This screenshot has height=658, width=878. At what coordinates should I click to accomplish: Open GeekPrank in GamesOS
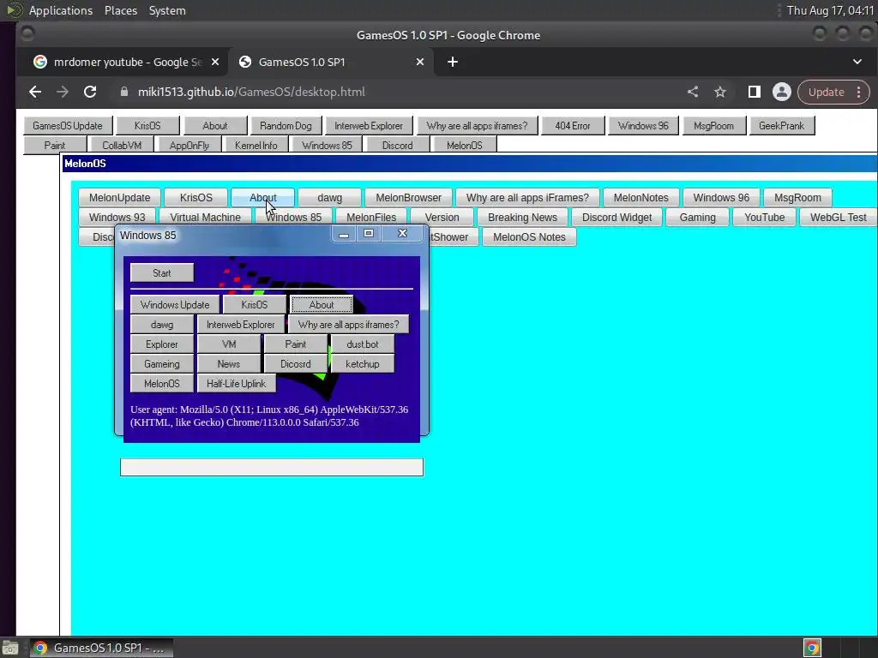tap(781, 126)
